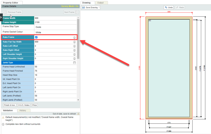Click the H & S. Notes button
This screenshot has height=134, width=211.
click(24, 105)
